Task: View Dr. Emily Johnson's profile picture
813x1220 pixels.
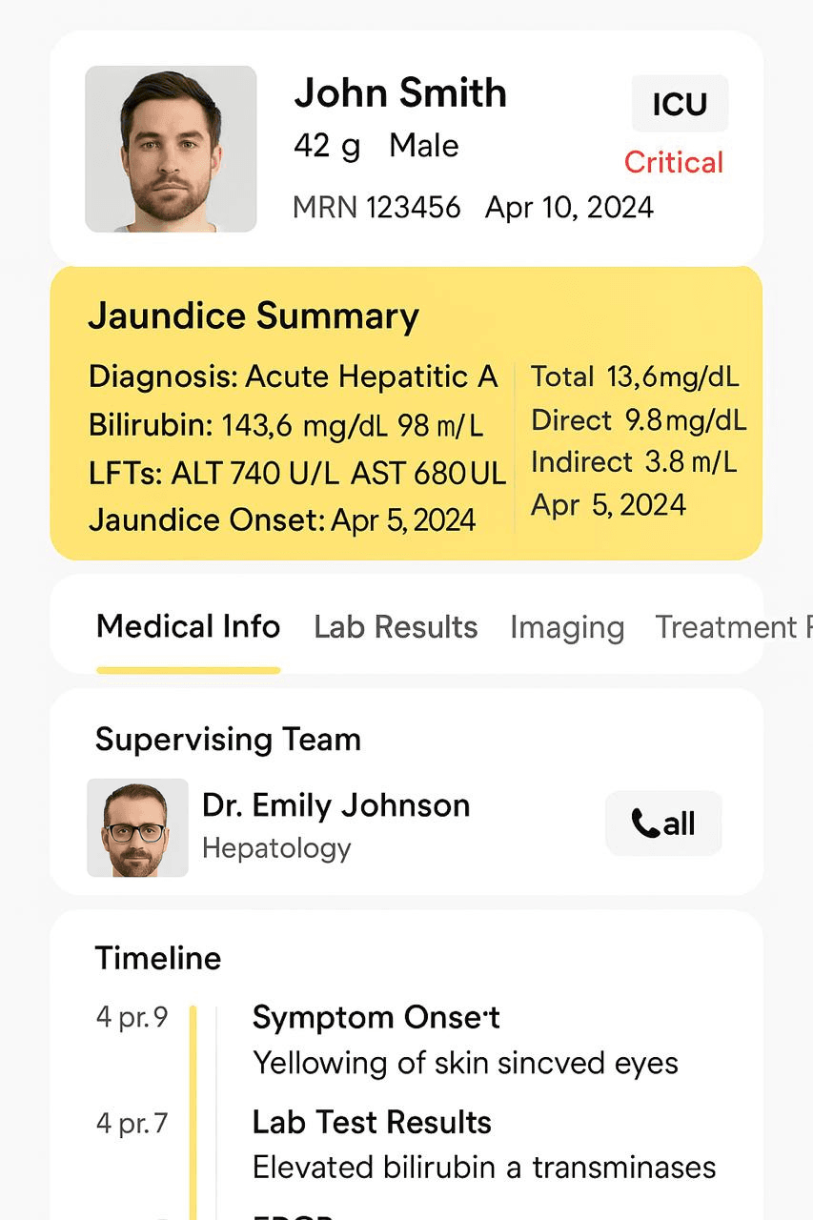Action: point(137,827)
